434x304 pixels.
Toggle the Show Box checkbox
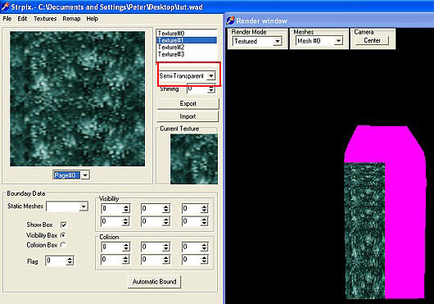coord(63,225)
